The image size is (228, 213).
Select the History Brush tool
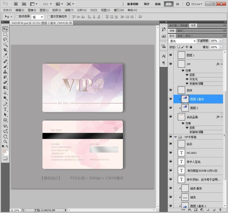click(x=5, y=77)
